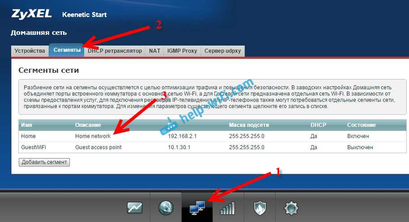This screenshot has height=222, width=409.
Task: Open the security shield firewall icon
Action: click(x=260, y=208)
